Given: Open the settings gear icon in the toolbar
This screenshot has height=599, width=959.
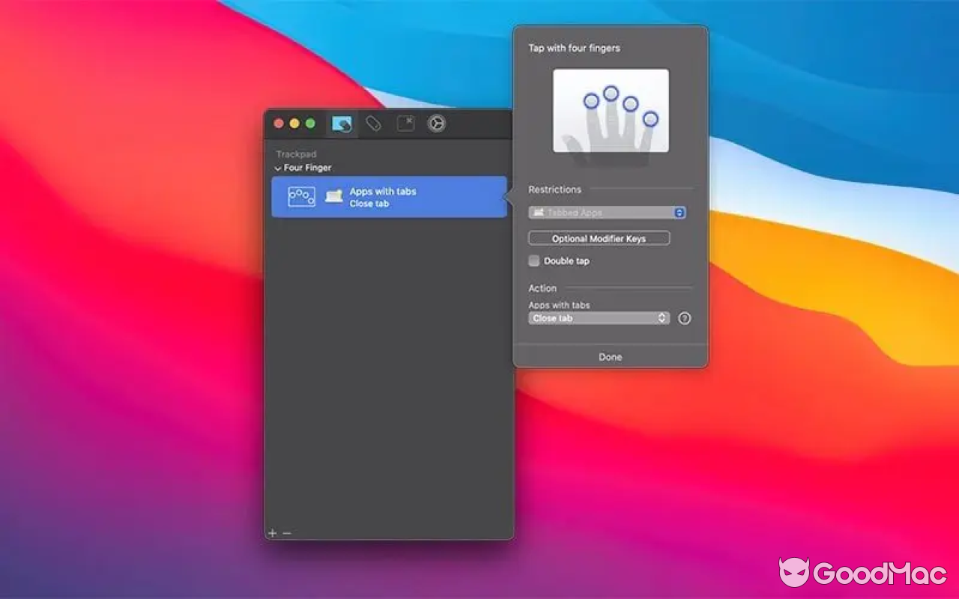Looking at the screenshot, I should point(436,124).
